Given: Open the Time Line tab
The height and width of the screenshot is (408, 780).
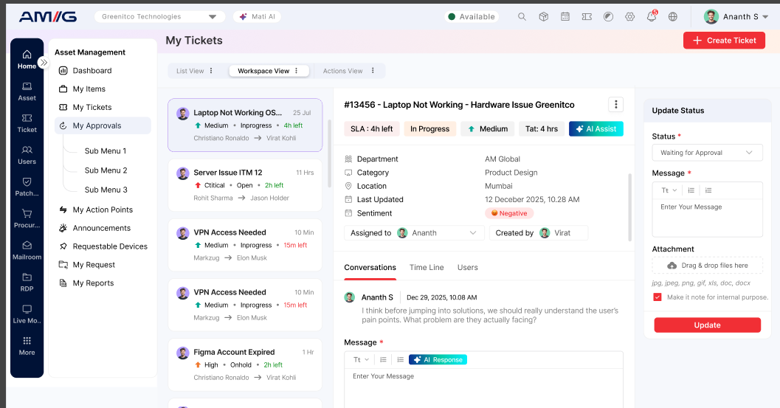Looking at the screenshot, I should coord(427,267).
